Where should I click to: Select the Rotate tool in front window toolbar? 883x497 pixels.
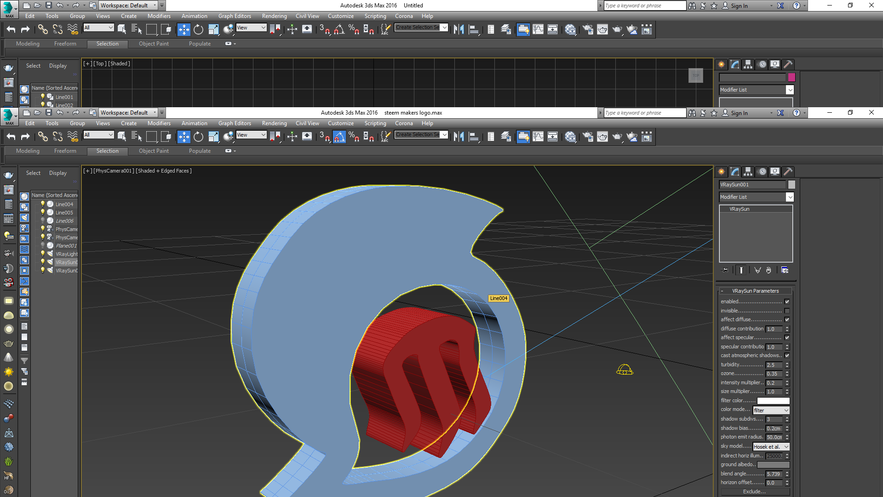click(x=198, y=137)
